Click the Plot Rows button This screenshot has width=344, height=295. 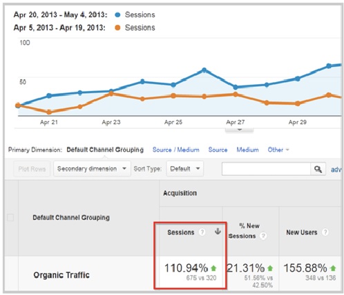(32, 169)
